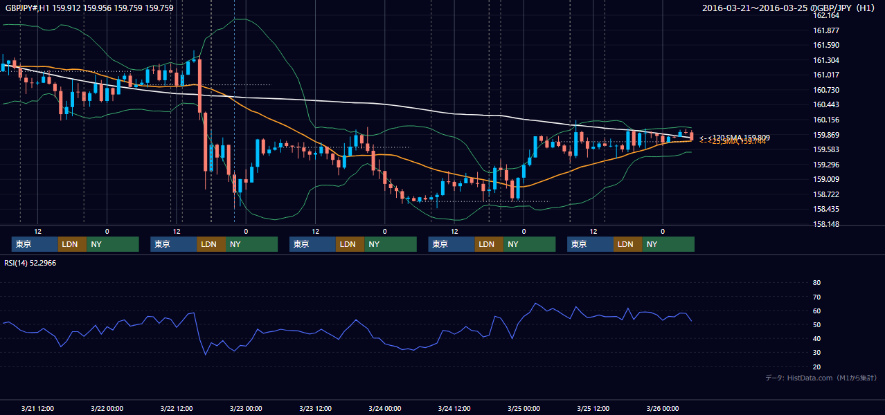
Task: Click the RSI 30 level label
Action: [x=816, y=353]
